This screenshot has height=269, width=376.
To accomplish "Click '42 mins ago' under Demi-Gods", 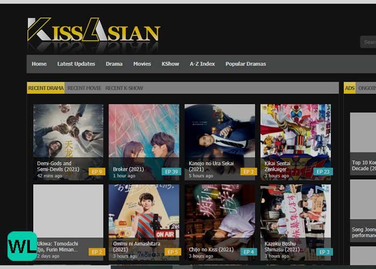I will tap(49, 176).
